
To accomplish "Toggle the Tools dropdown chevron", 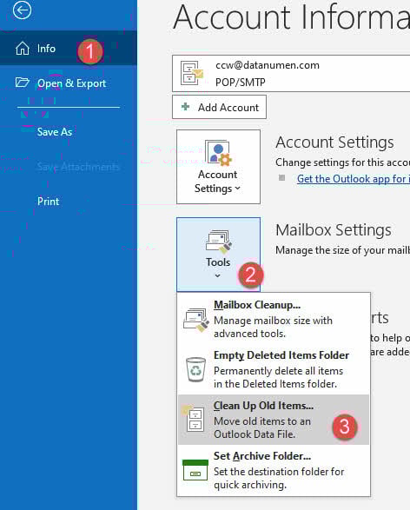I will point(218,275).
